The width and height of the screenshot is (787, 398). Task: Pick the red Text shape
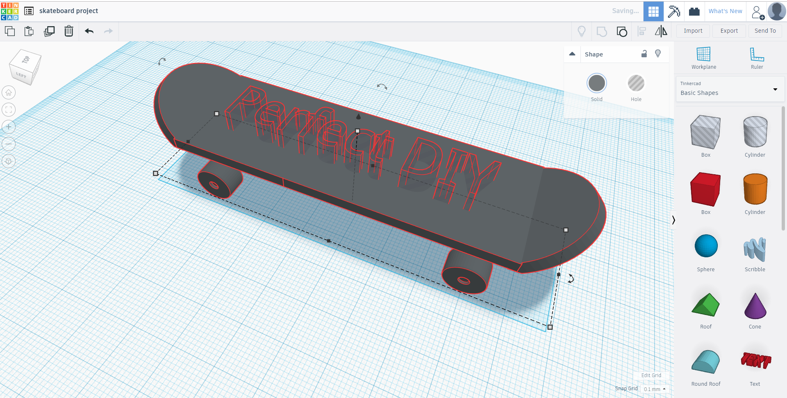click(755, 360)
